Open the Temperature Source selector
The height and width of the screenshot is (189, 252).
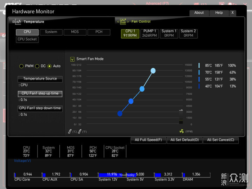tap(40, 79)
